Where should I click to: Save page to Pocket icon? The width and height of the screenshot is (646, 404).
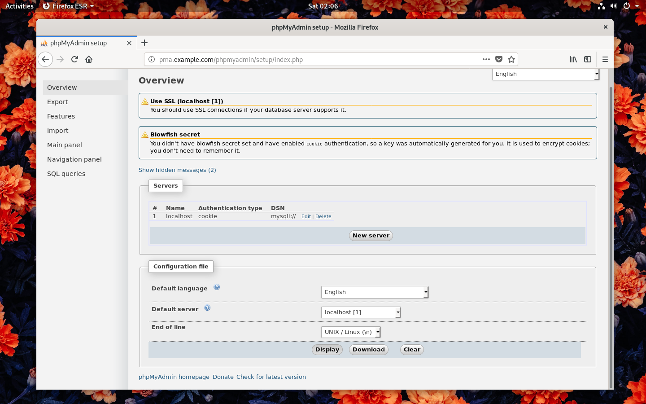pos(499,59)
